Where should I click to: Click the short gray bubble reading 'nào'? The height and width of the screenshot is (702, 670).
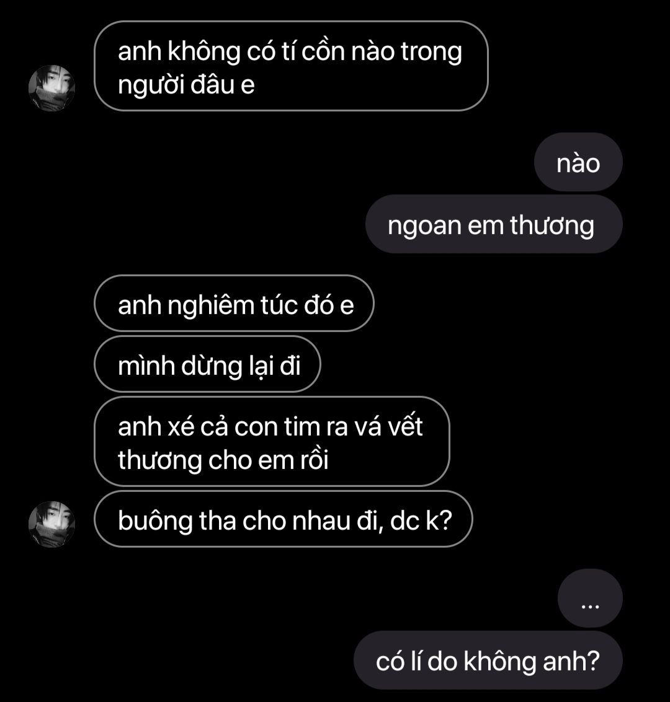coord(578,162)
